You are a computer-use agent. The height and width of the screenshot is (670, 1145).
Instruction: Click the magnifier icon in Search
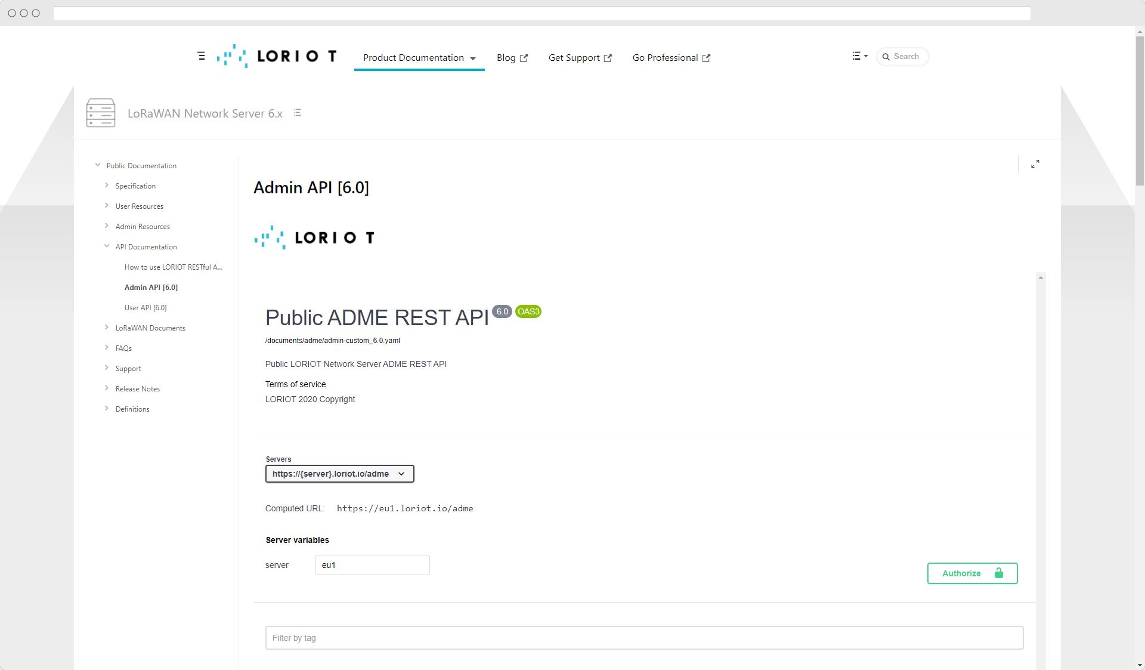pos(886,57)
